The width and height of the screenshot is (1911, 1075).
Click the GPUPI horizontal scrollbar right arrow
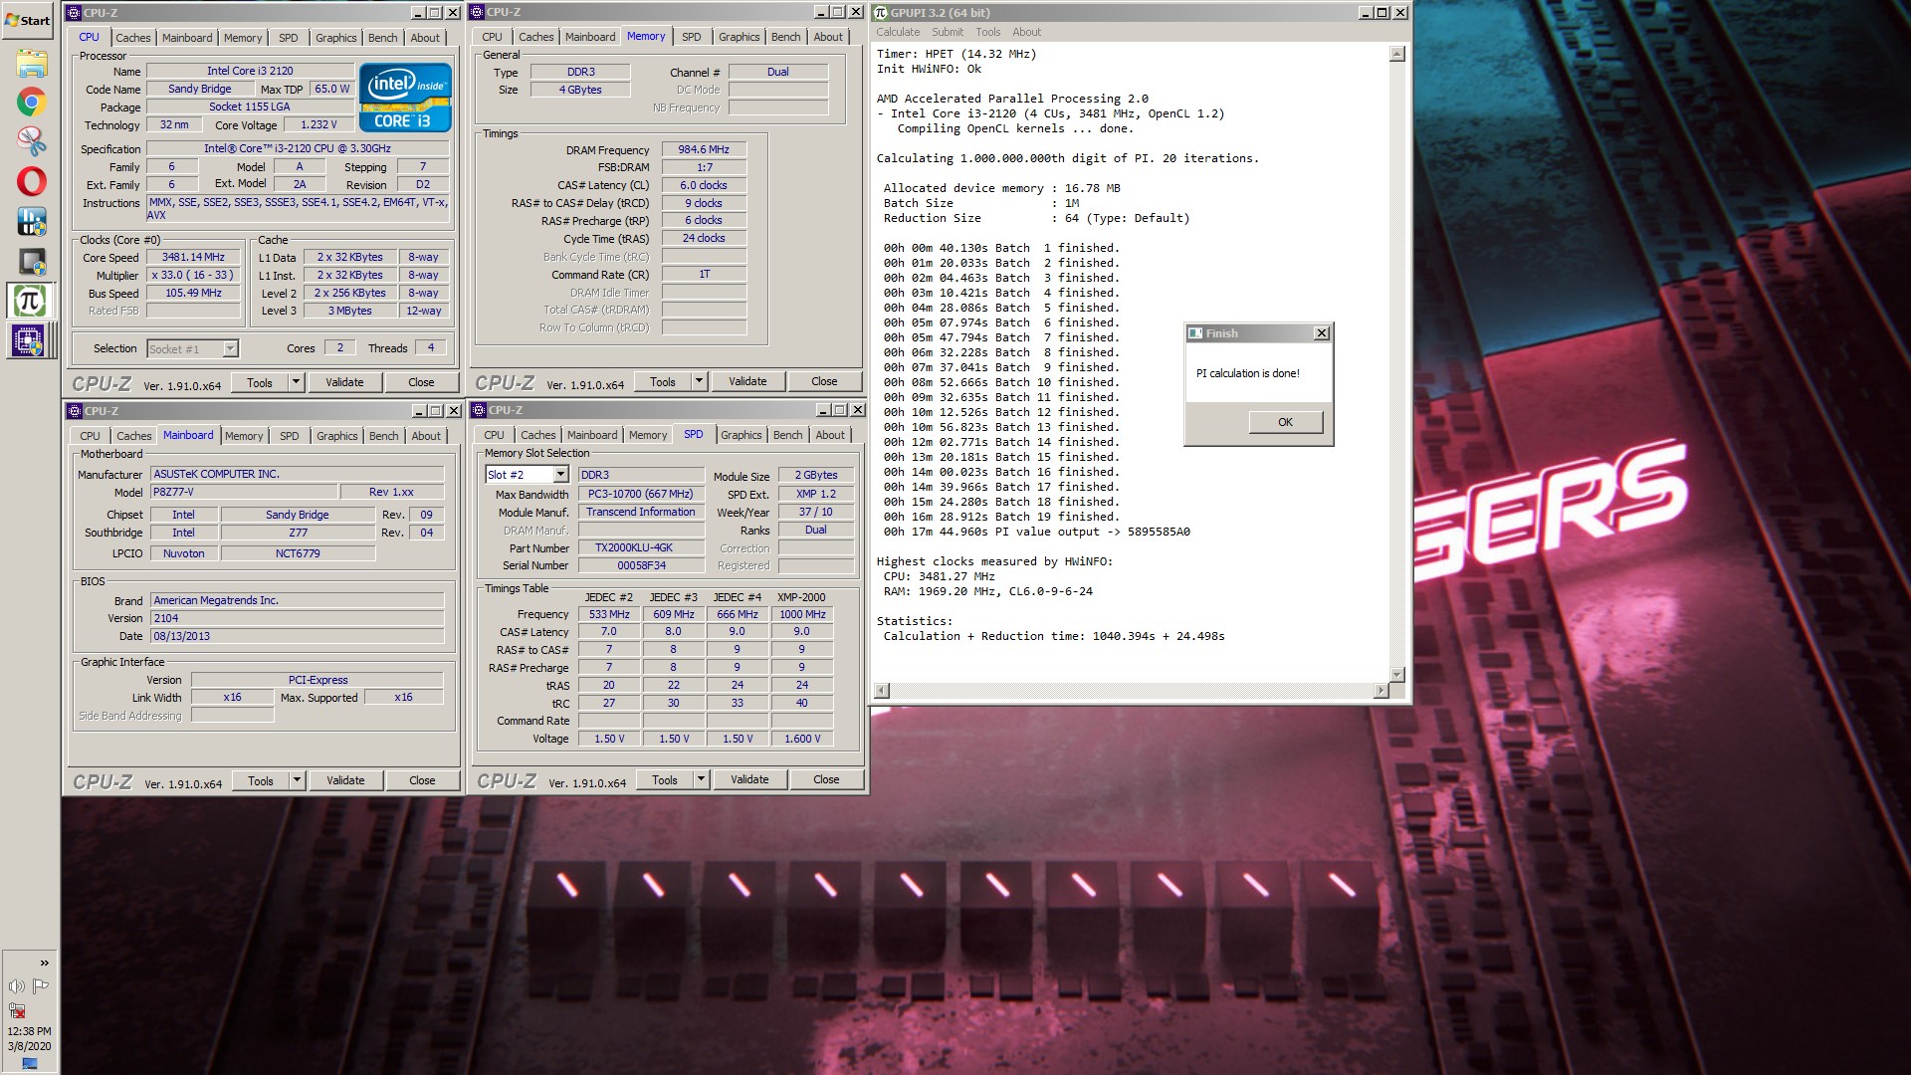click(1380, 691)
